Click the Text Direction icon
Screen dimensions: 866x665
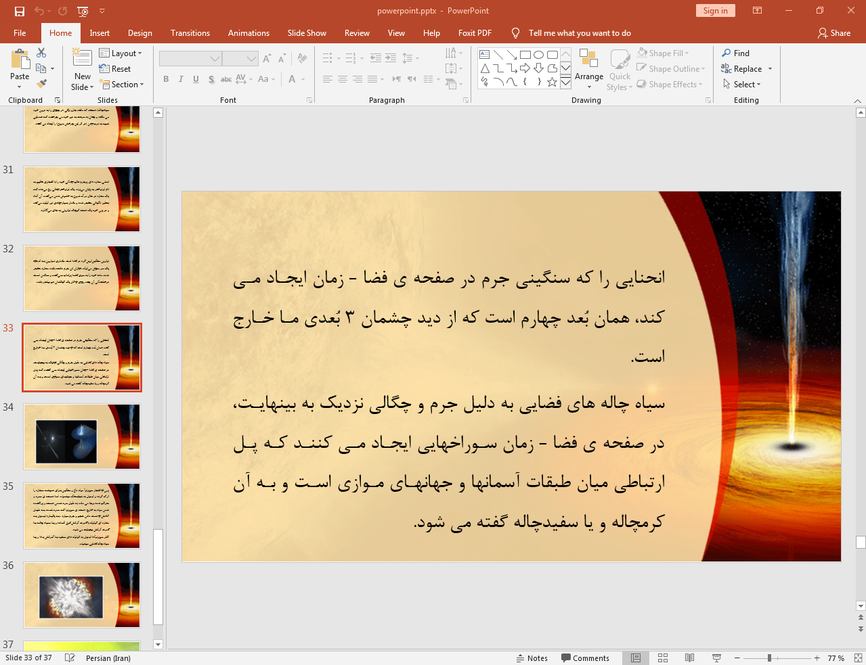point(451,53)
